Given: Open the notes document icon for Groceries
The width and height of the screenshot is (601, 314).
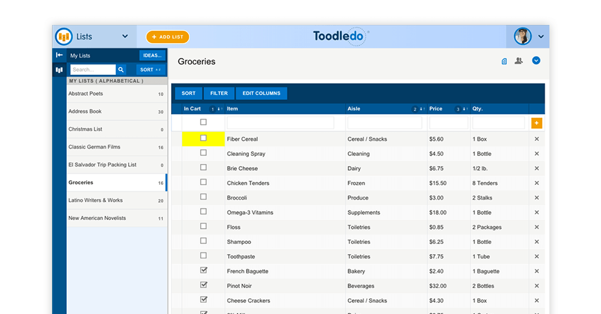Looking at the screenshot, I should 504,61.
